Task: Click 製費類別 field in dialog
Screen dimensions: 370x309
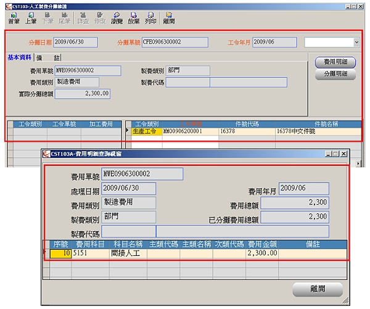Action: (x=129, y=217)
